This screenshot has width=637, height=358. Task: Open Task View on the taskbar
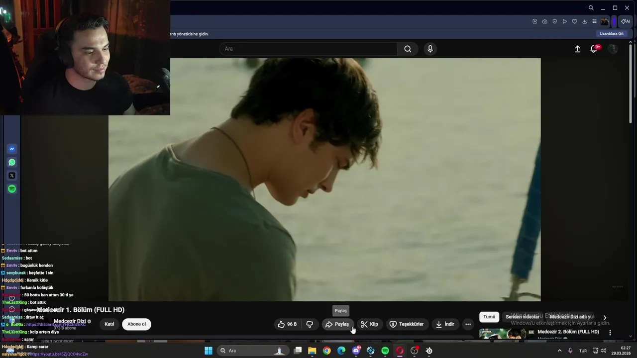pos(298,351)
